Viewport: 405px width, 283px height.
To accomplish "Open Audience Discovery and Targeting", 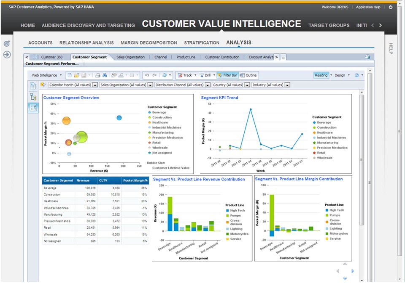I will (88, 26).
